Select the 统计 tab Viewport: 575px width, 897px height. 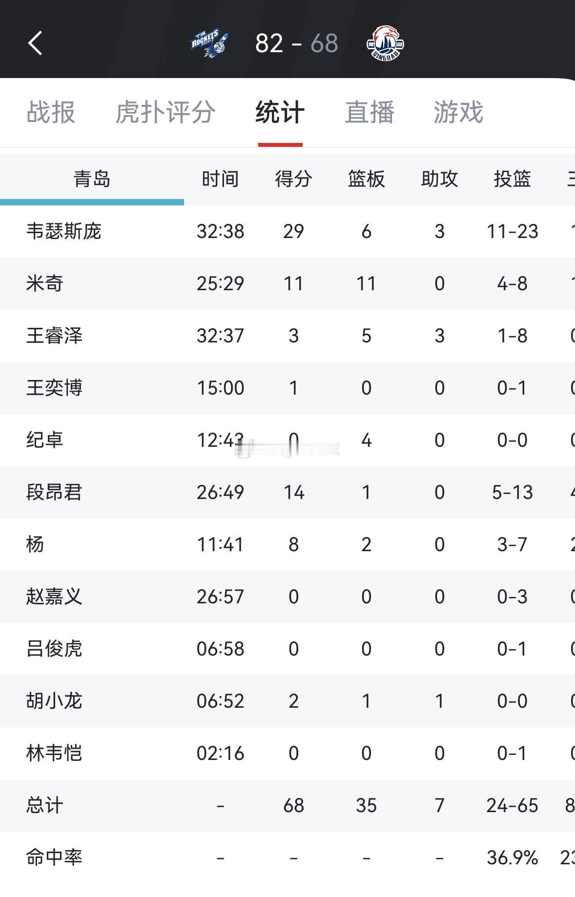tap(280, 113)
